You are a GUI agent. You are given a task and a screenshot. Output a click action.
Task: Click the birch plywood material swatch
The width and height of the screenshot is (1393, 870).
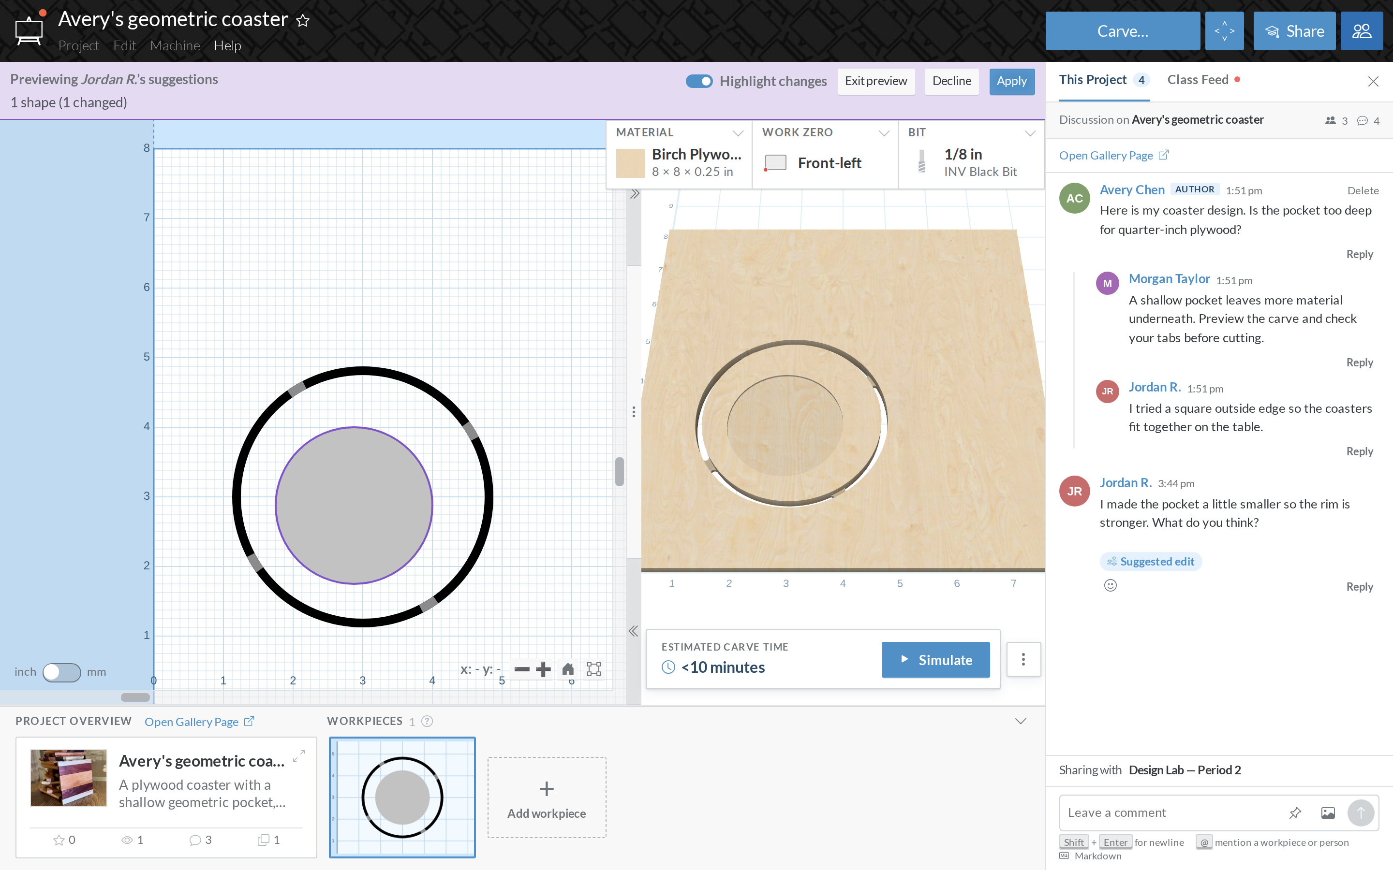coord(630,163)
